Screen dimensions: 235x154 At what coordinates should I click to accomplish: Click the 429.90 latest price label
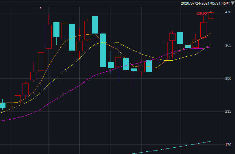point(201,14)
